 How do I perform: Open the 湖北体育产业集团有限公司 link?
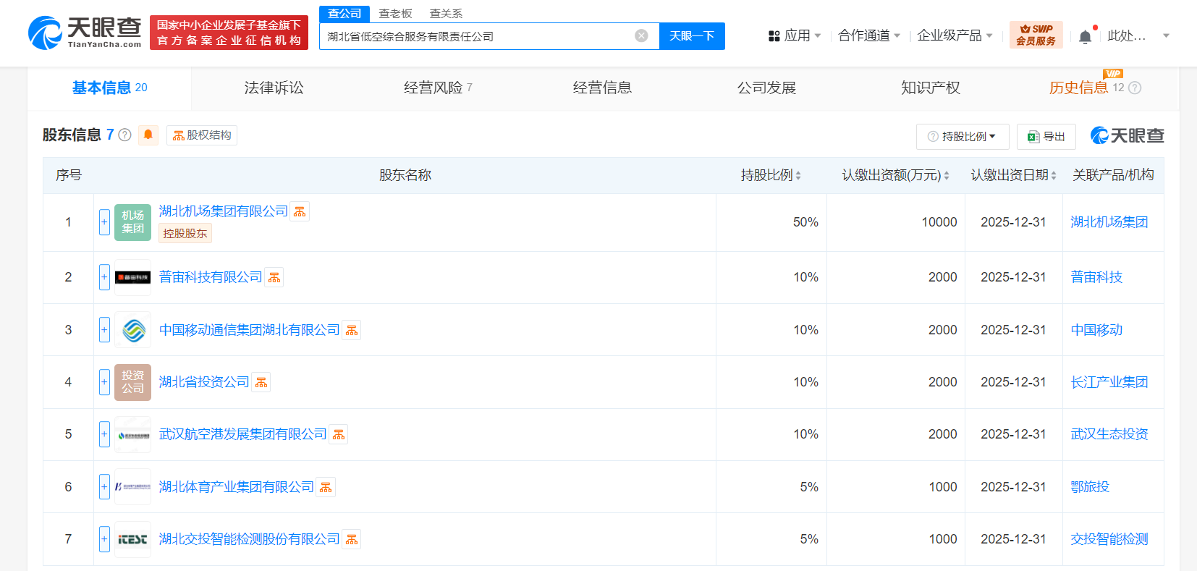[x=237, y=487]
